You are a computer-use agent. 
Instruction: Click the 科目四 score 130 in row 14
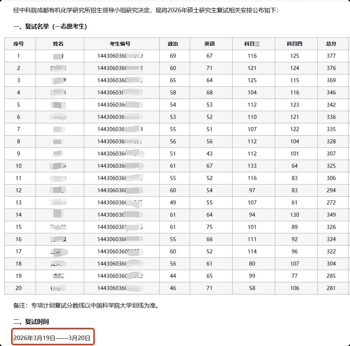tap(294, 215)
